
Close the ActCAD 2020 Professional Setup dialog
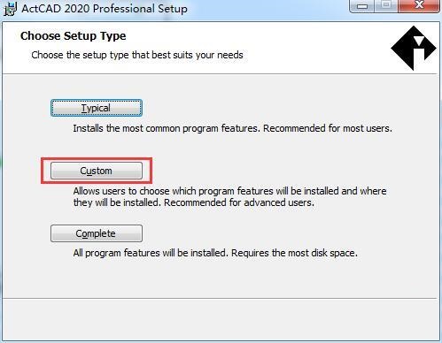[x=419, y=6]
